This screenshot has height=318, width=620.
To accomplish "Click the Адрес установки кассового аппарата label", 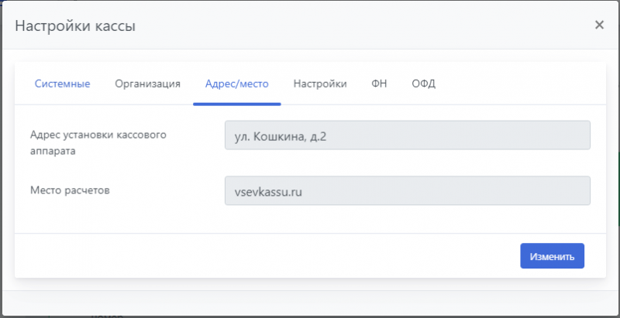I will tap(98, 142).
